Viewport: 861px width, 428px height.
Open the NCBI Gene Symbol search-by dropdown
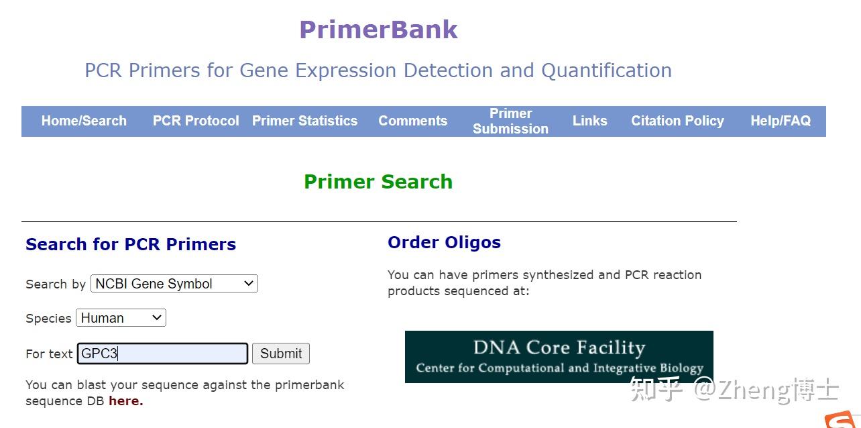tap(174, 283)
